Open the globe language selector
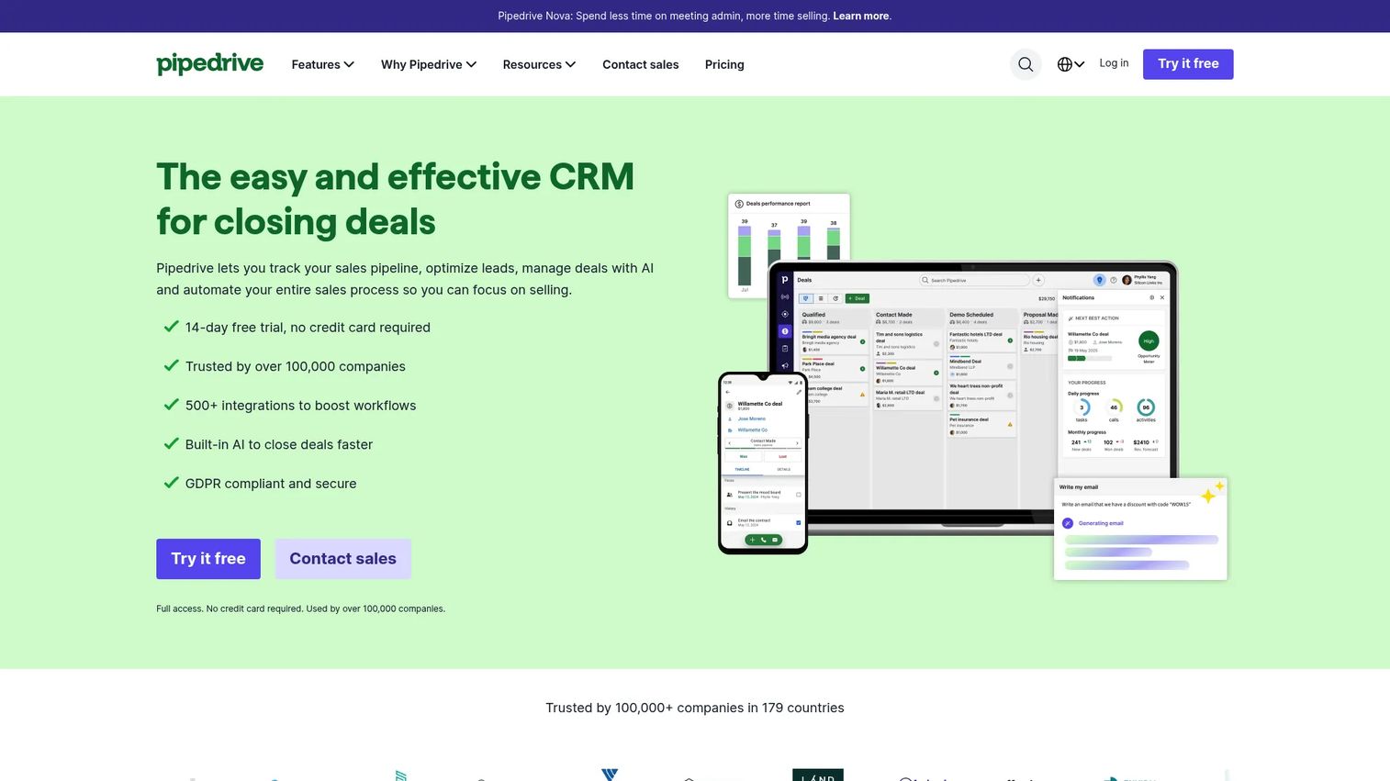1390x781 pixels. [1071, 64]
